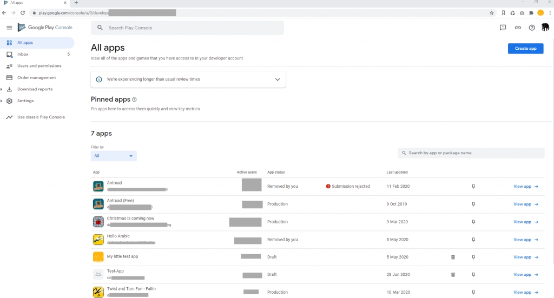
Task: Pin the My little test app
Action: click(473, 257)
